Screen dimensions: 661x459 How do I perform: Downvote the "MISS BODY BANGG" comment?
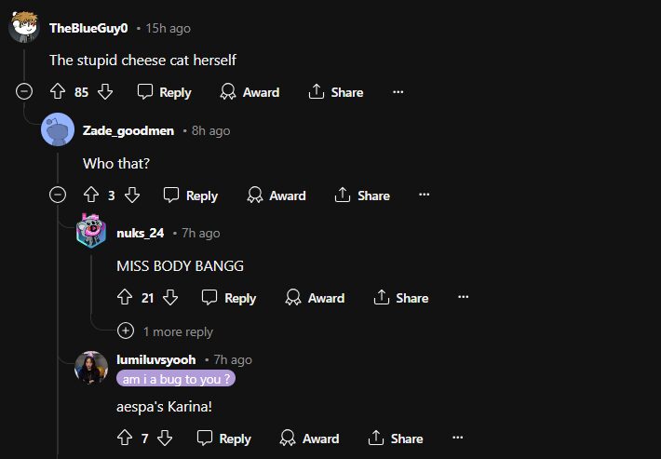coord(170,298)
